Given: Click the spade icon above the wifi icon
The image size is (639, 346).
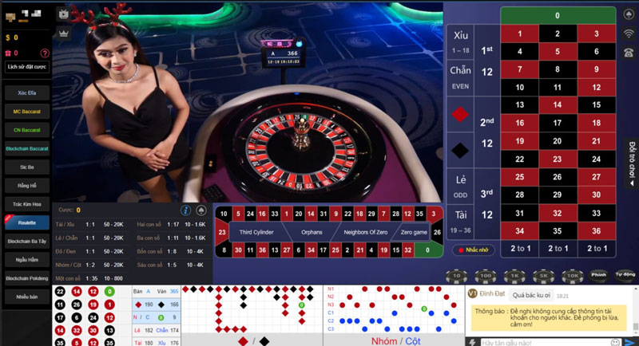Looking at the screenshot, I should [629, 14].
